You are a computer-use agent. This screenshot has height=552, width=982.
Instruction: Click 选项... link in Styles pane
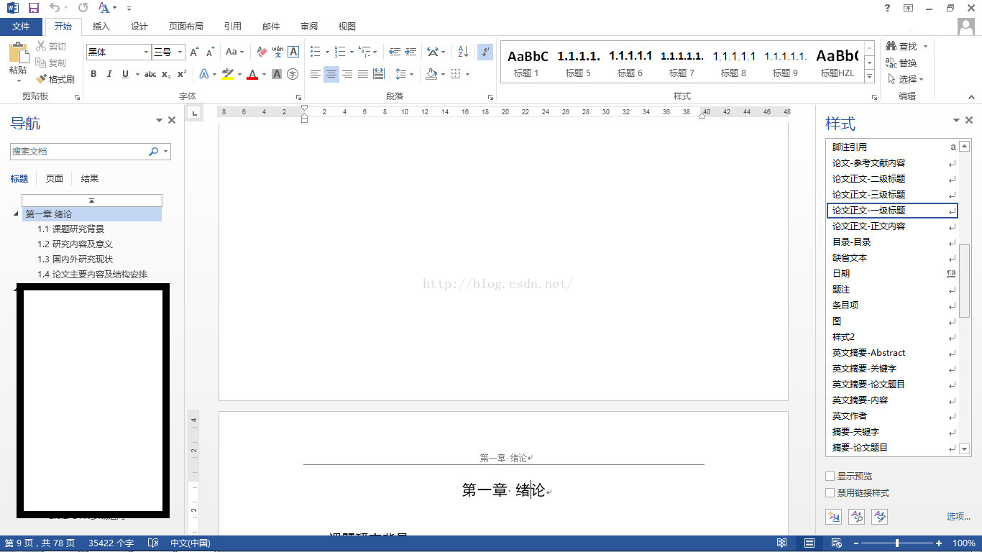coord(958,516)
